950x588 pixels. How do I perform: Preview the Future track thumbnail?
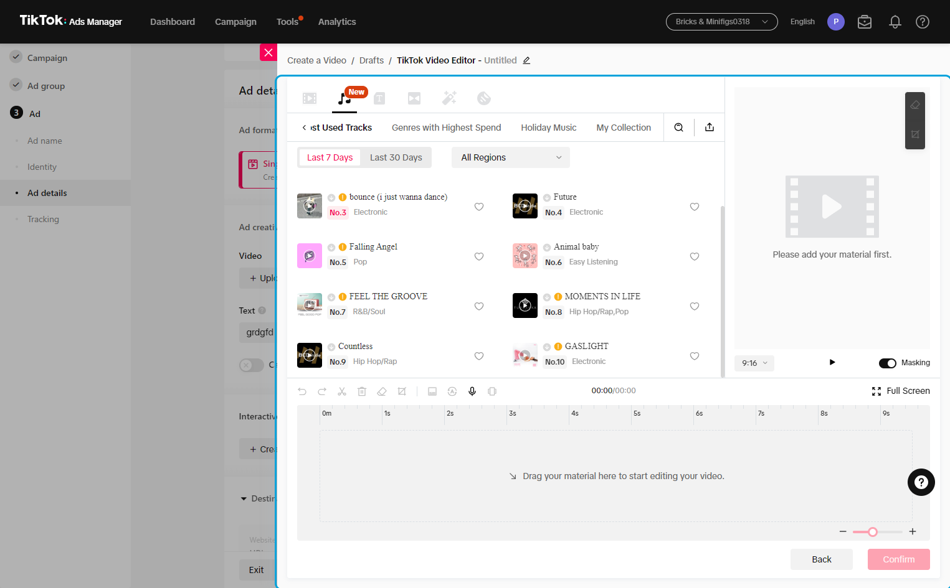coord(525,206)
